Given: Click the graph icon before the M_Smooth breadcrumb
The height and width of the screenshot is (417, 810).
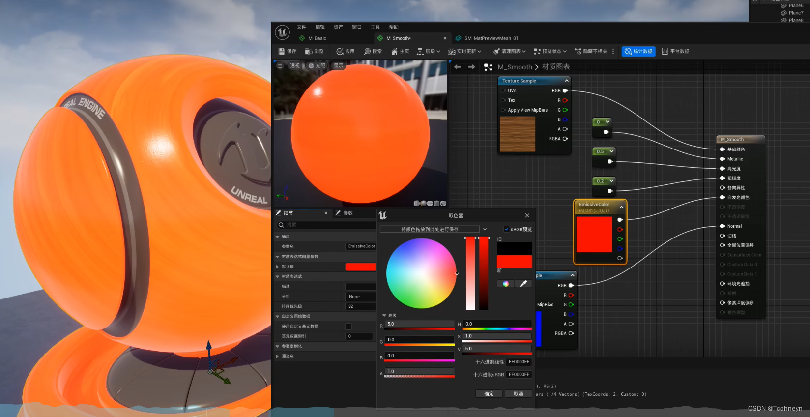Looking at the screenshot, I should (488, 67).
